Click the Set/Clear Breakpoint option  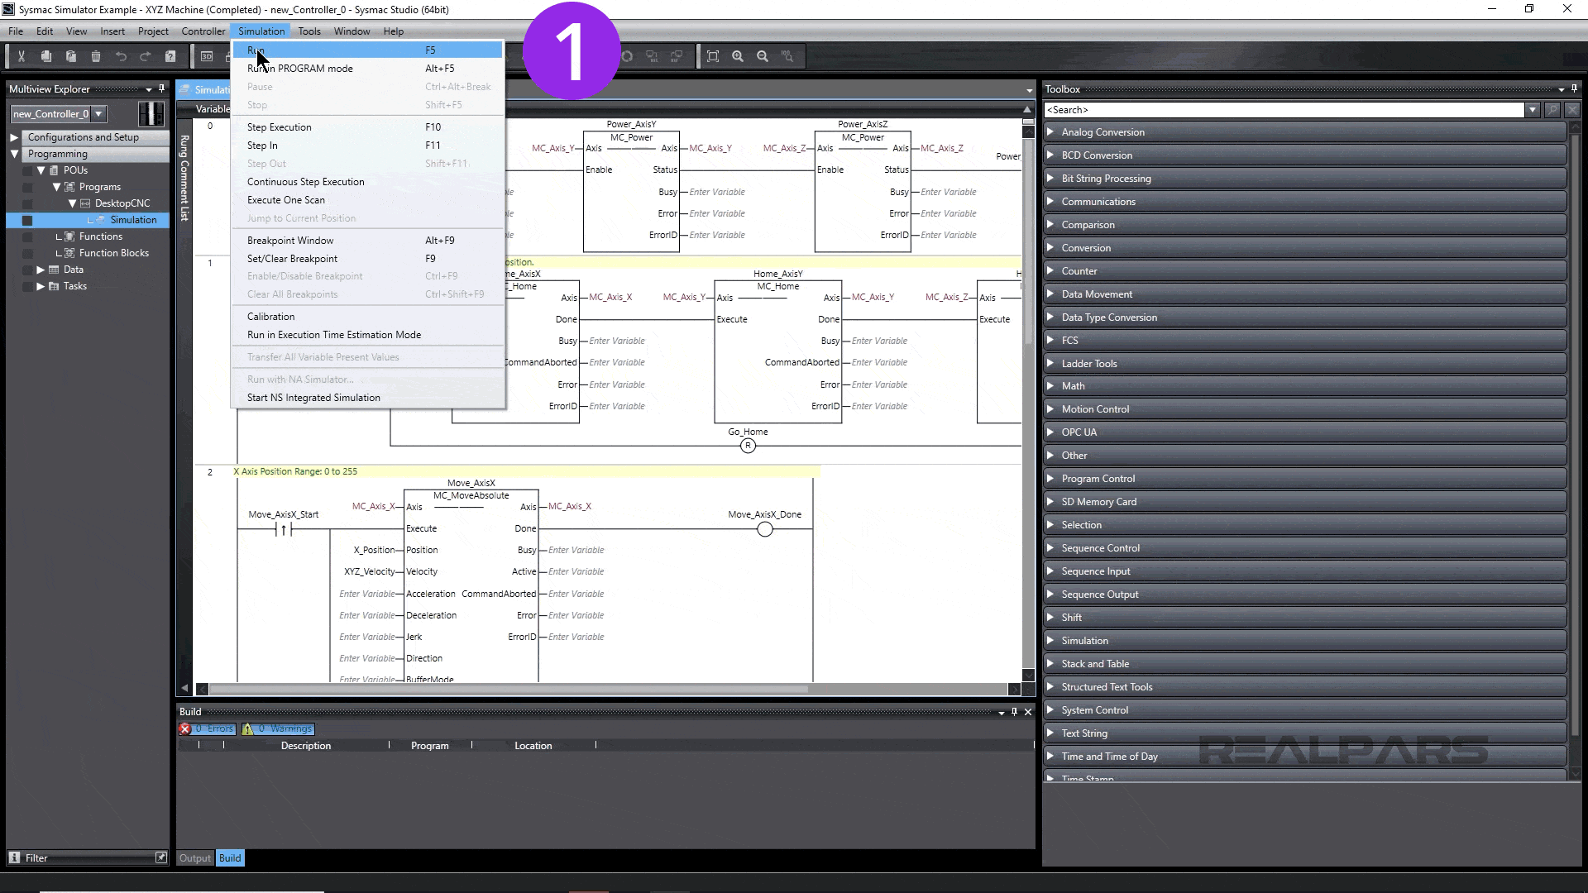(x=292, y=257)
